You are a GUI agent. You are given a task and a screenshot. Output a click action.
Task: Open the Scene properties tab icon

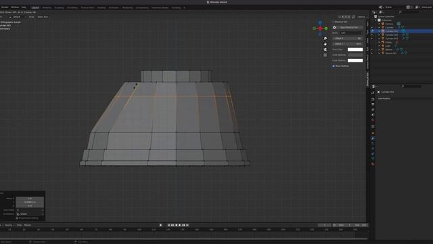coord(373,115)
